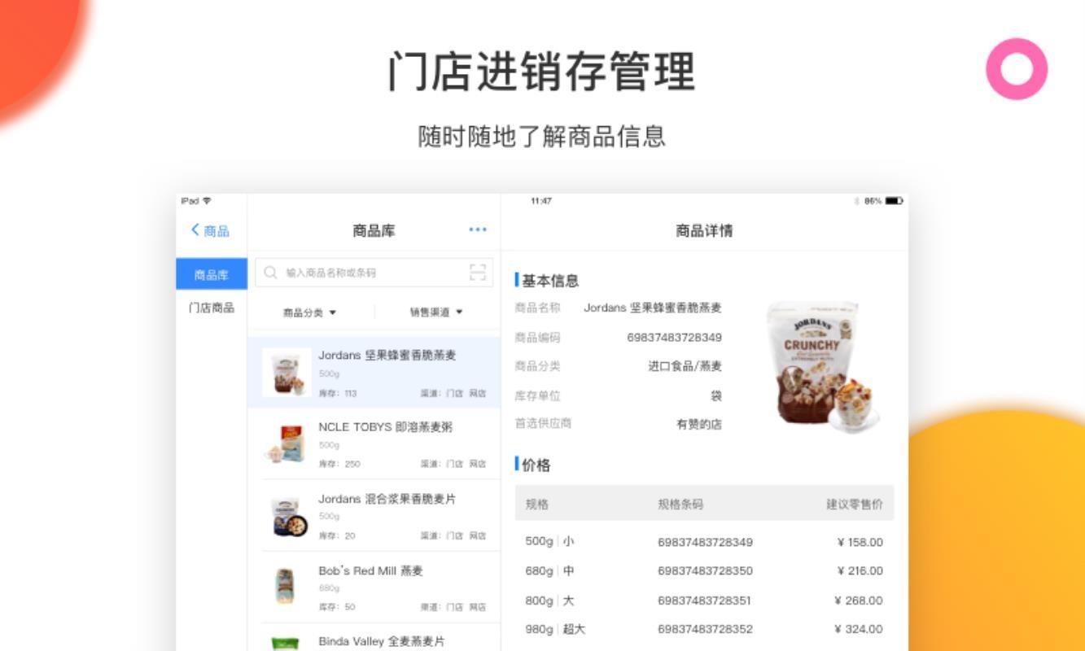Open the 销售渠道 filter dropdown
This screenshot has height=651, width=1085.
[433, 313]
